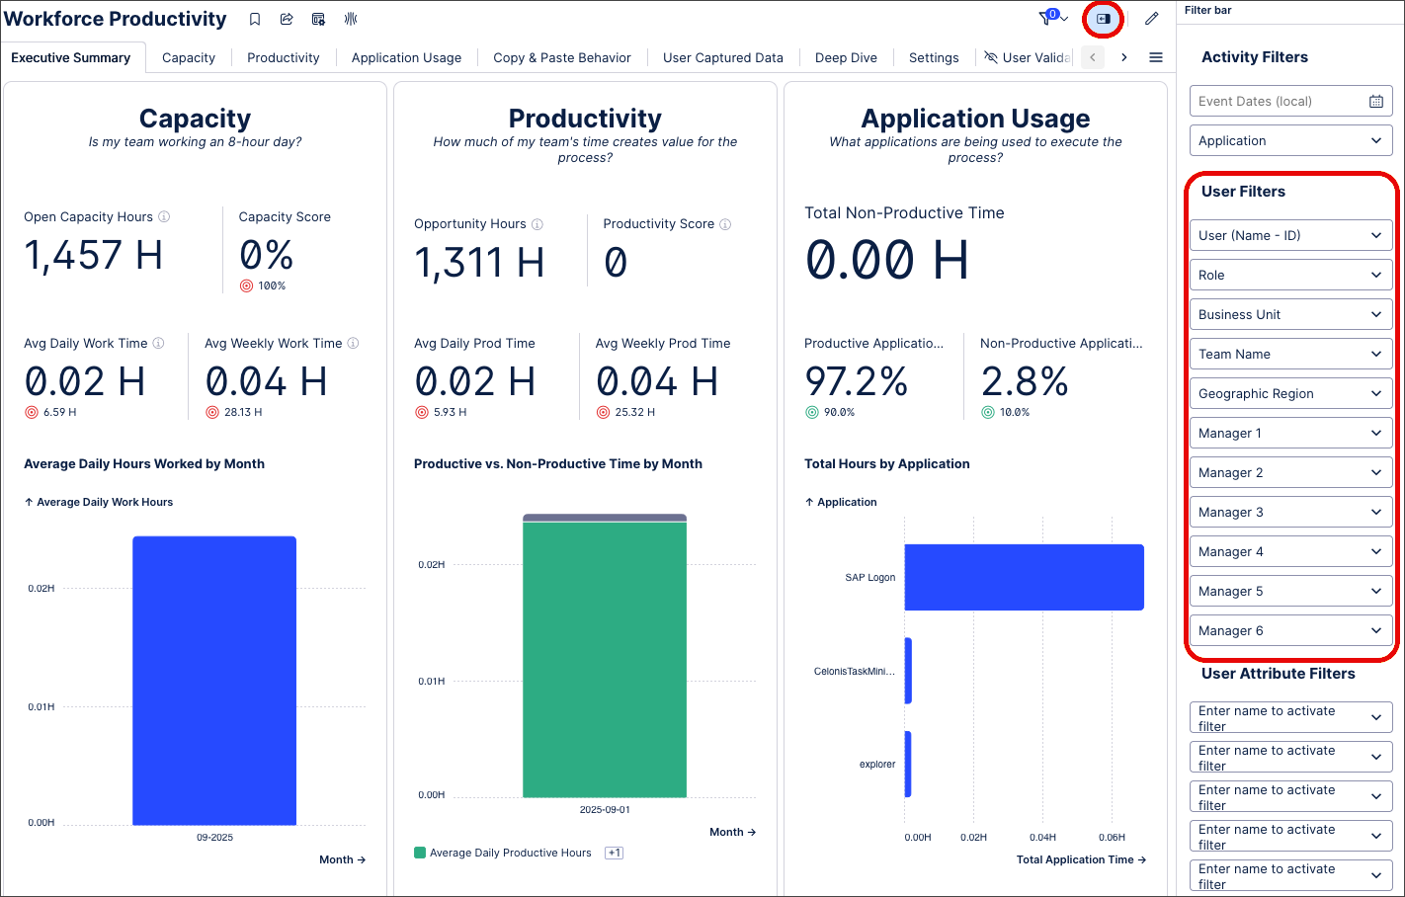Click the bookmark icon beside Workforce Productivity title
Image resolution: width=1405 pixels, height=897 pixels.
255,19
